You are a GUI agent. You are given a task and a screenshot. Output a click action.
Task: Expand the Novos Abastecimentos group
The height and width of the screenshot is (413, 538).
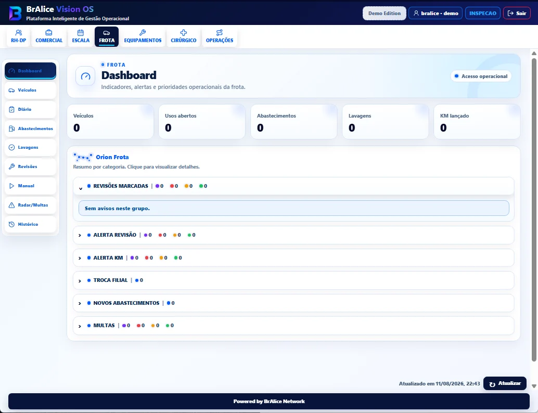293,303
